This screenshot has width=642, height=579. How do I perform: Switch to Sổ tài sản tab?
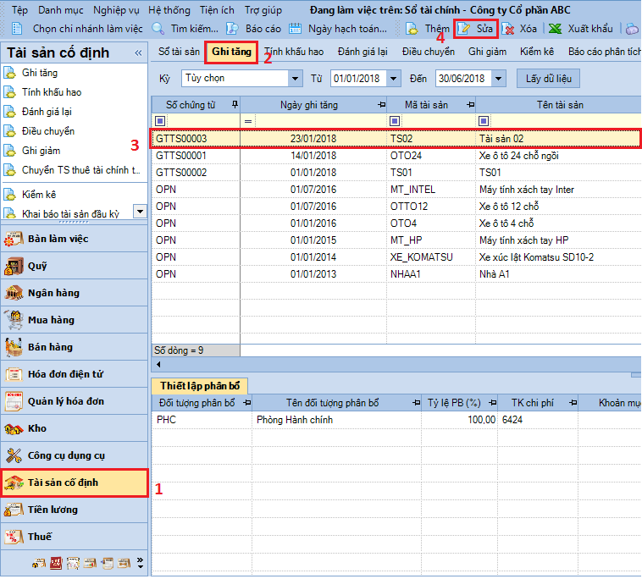pyautogui.click(x=179, y=52)
